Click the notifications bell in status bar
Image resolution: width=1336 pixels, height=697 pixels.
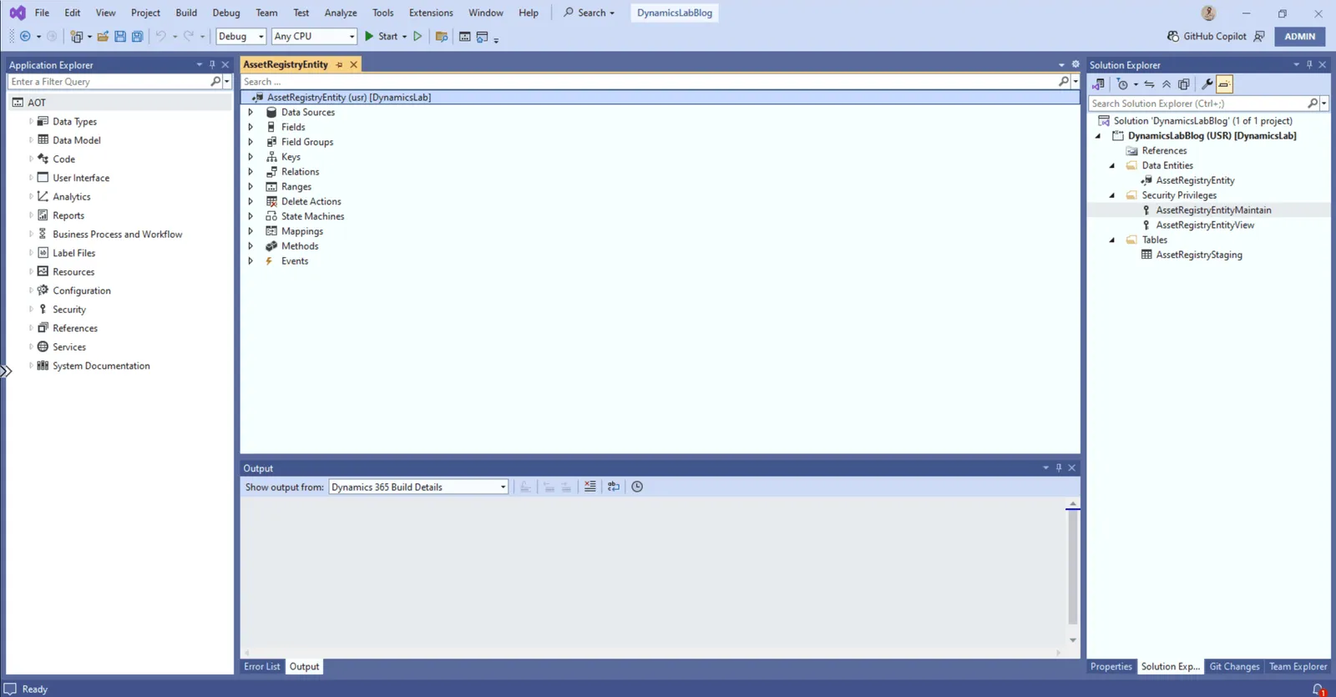coord(1318,689)
